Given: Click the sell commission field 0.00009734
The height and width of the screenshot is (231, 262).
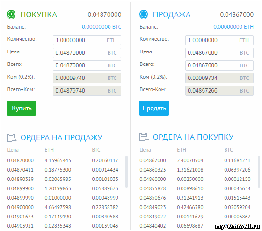Looking at the screenshot, I should [x=219, y=78].
